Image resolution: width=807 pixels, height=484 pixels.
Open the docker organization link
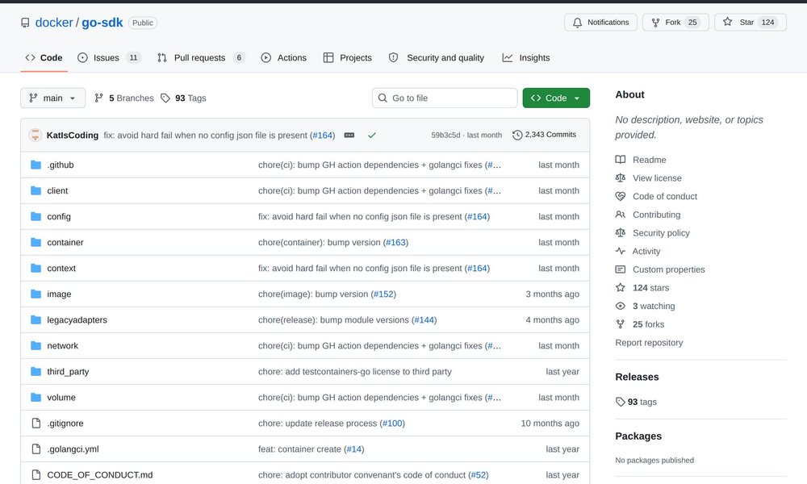[x=54, y=23]
